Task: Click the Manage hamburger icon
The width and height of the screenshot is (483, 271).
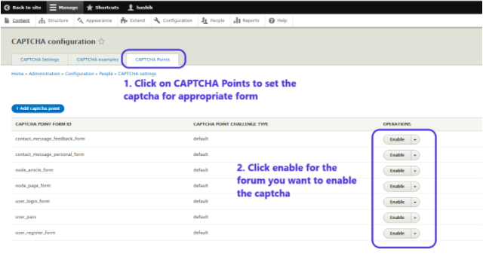Action: point(53,8)
